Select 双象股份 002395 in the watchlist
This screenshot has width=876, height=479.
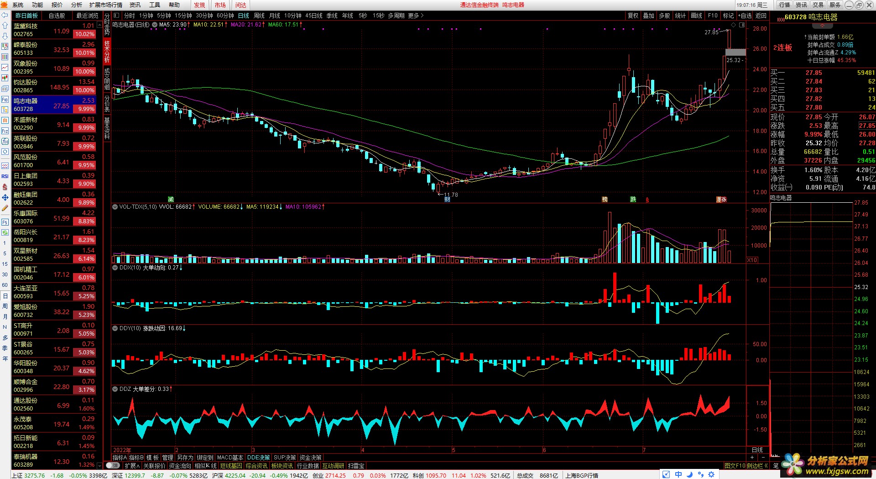pyautogui.click(x=54, y=68)
